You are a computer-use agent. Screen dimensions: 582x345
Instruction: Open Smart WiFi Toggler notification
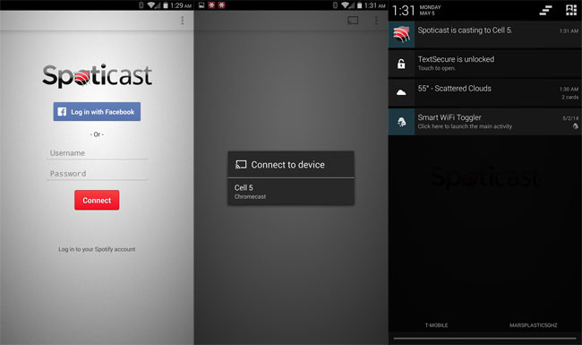pyautogui.click(x=484, y=122)
